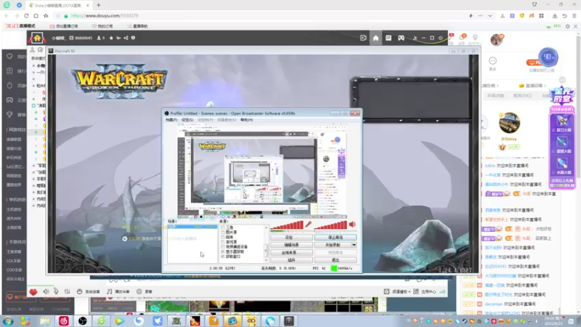The image size is (581, 327).
Task: Click OBS sources list scroll-up arrow
Action: pos(266,227)
